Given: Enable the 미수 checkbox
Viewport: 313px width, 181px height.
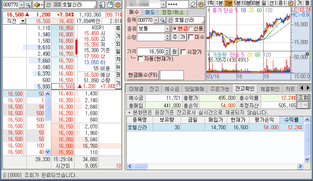Looking at the screenshot, I should point(191,37).
